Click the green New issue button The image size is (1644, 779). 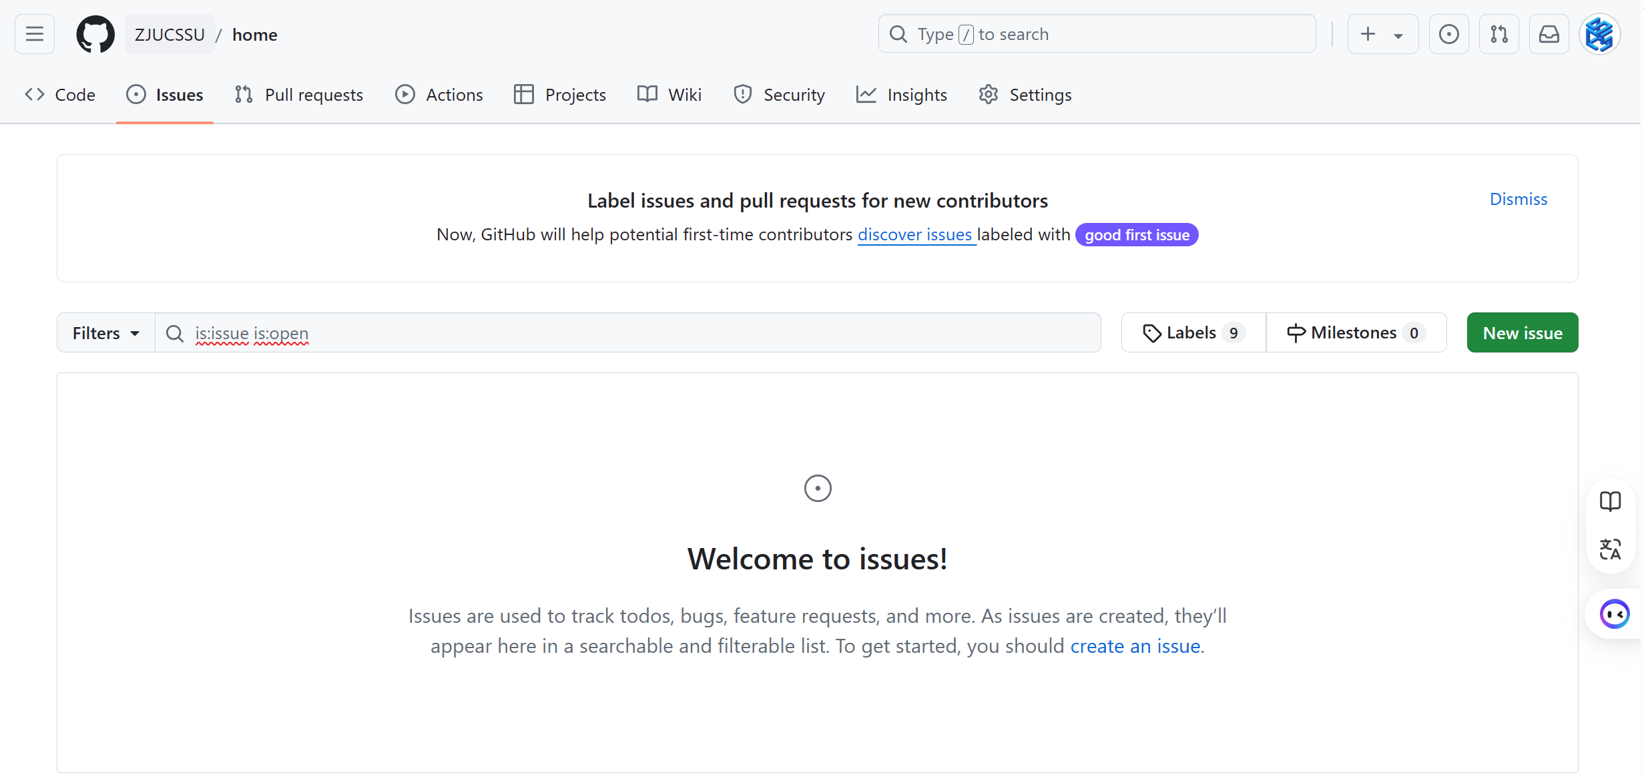point(1522,332)
